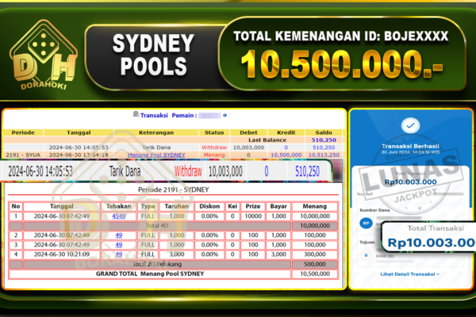The width and height of the screenshot is (476, 317).
Task: Click the Bayar column header
Action: pyautogui.click(x=278, y=206)
